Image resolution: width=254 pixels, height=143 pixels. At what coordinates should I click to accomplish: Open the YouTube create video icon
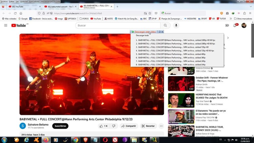pyautogui.click(x=227, y=25)
